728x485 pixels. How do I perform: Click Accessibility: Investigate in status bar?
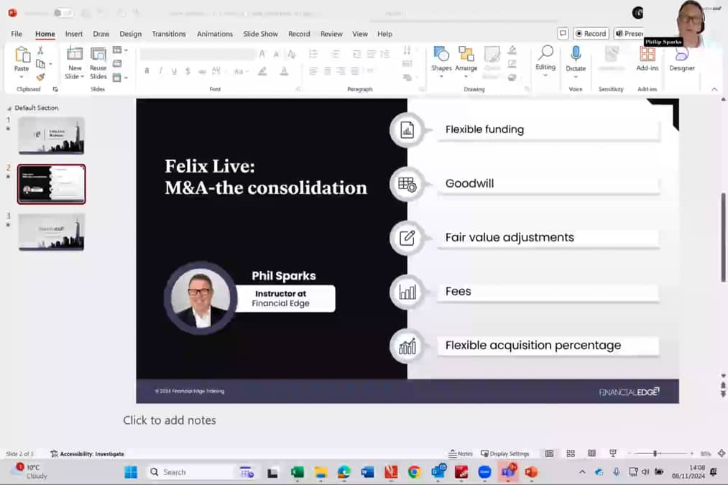coord(87,454)
